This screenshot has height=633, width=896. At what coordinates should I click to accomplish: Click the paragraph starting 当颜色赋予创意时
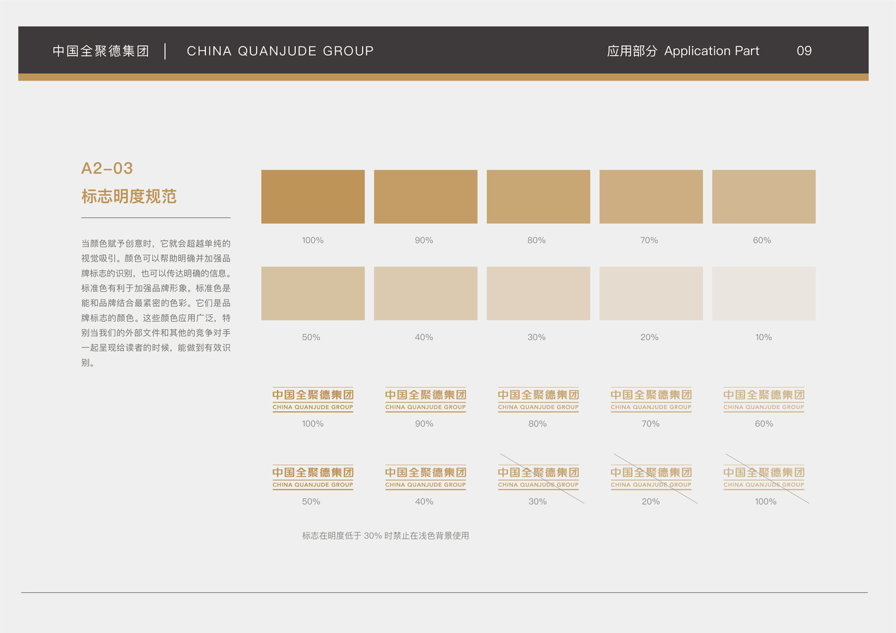click(156, 303)
